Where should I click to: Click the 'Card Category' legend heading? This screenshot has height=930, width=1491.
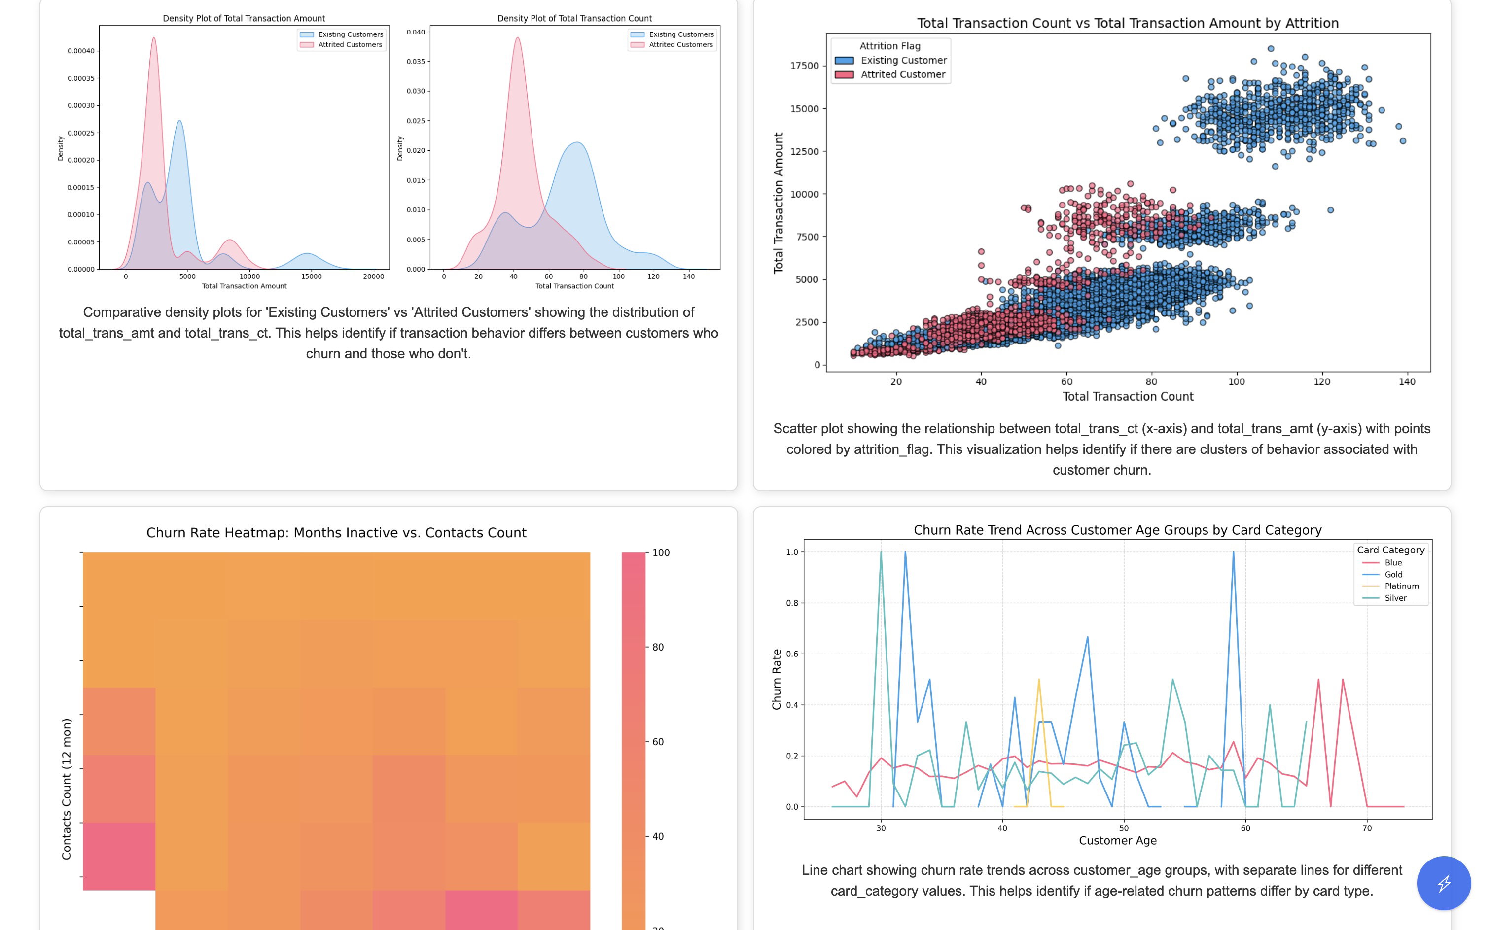coord(1391,550)
